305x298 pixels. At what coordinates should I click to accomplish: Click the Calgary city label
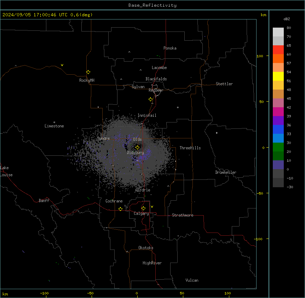pos(142,213)
